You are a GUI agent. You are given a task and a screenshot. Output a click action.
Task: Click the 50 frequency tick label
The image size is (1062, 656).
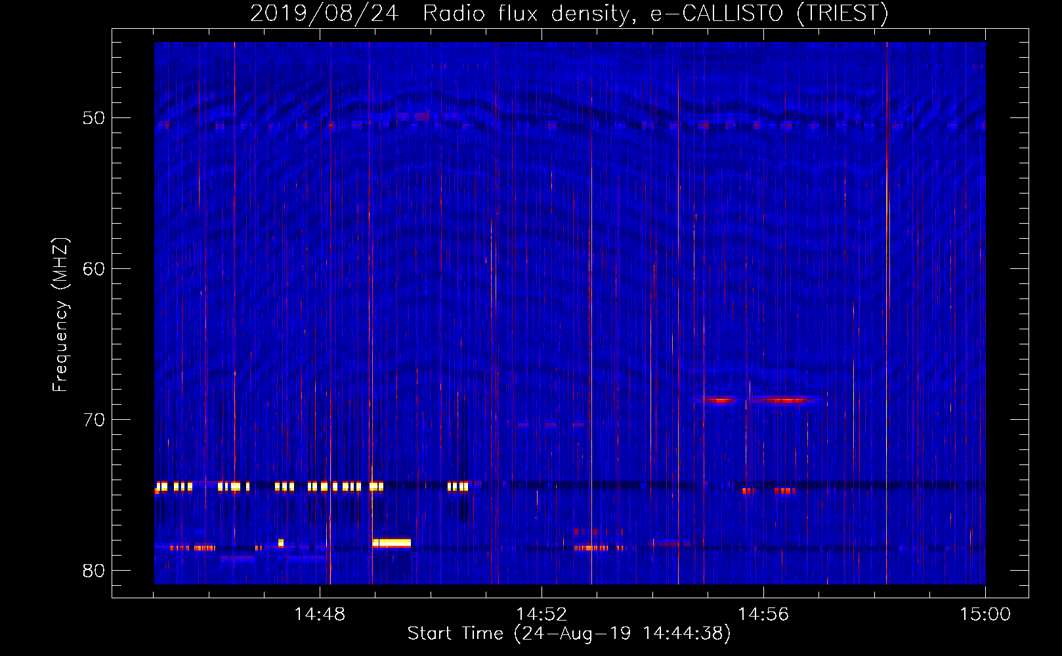[94, 118]
